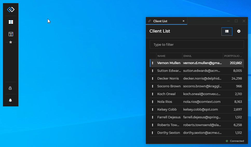The width and height of the screenshot is (251, 147).
Task: Click the link icon in the Client List tab
Action: pos(150,21)
